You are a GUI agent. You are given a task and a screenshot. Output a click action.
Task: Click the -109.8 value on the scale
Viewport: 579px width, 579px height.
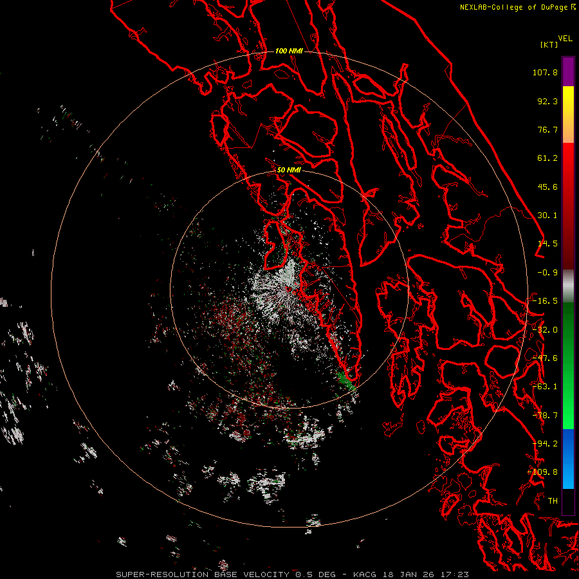pos(543,472)
